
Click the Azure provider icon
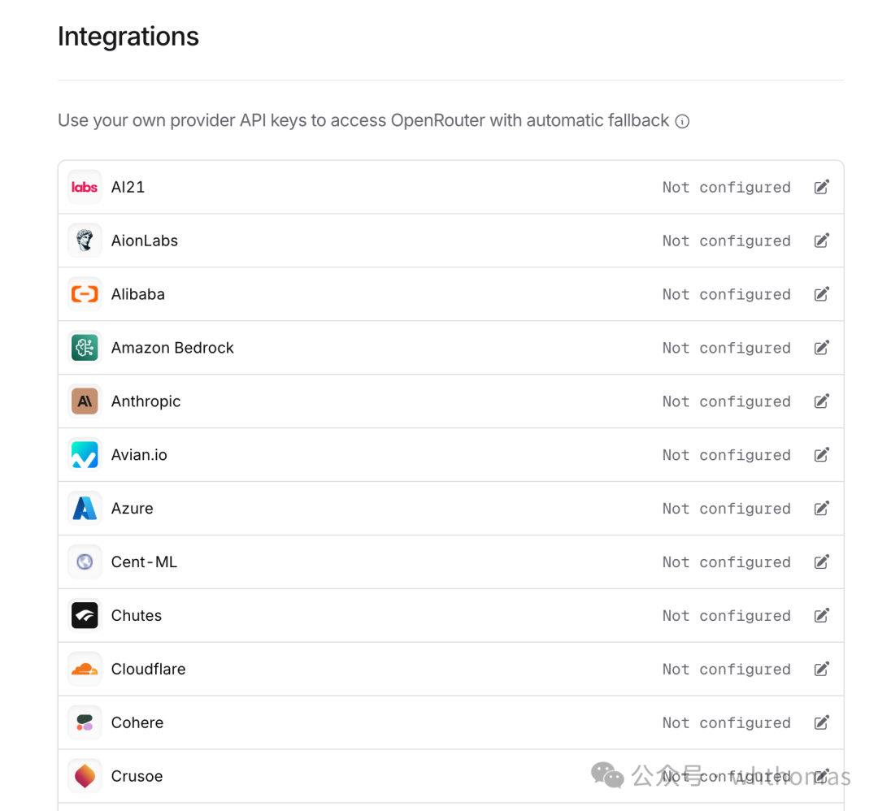(x=85, y=508)
